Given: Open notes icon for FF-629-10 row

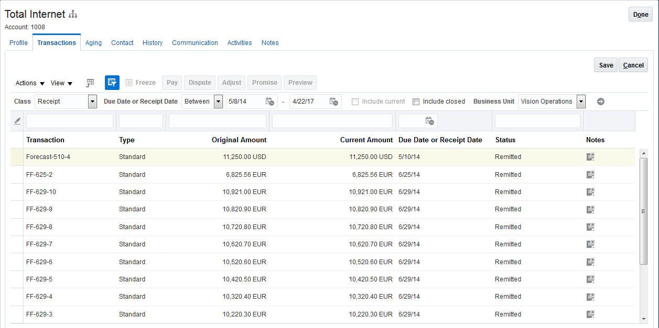Looking at the screenshot, I should (590, 192).
